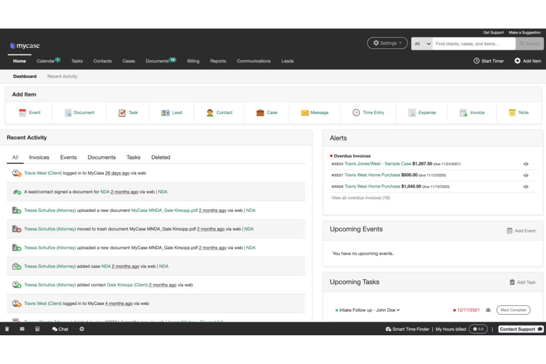Switch to Recent Activity sub-tab
This screenshot has height=364, width=546.
pyautogui.click(x=62, y=76)
